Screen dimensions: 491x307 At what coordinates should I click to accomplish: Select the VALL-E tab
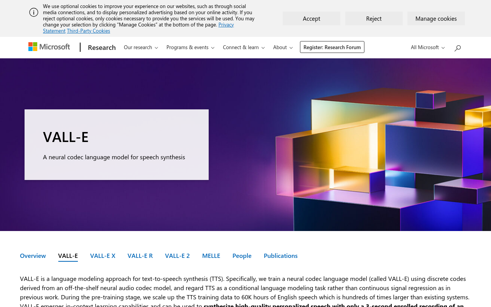point(68,256)
